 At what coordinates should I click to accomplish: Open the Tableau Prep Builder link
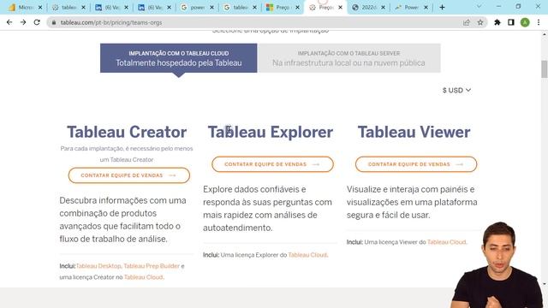(152, 266)
